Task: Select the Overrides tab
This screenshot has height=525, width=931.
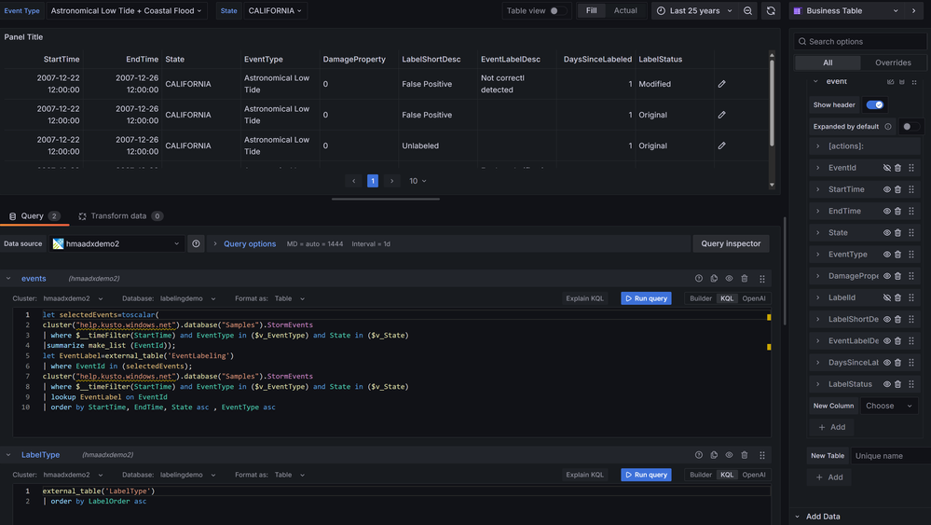Action: [893, 62]
